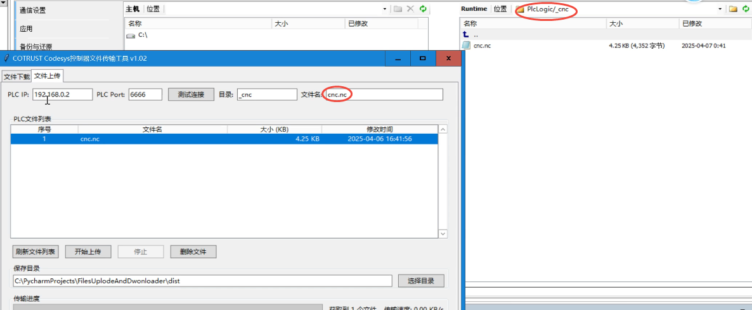This screenshot has height=310, width=752.
Task: Click the transfer progress bar
Action: 168,307
